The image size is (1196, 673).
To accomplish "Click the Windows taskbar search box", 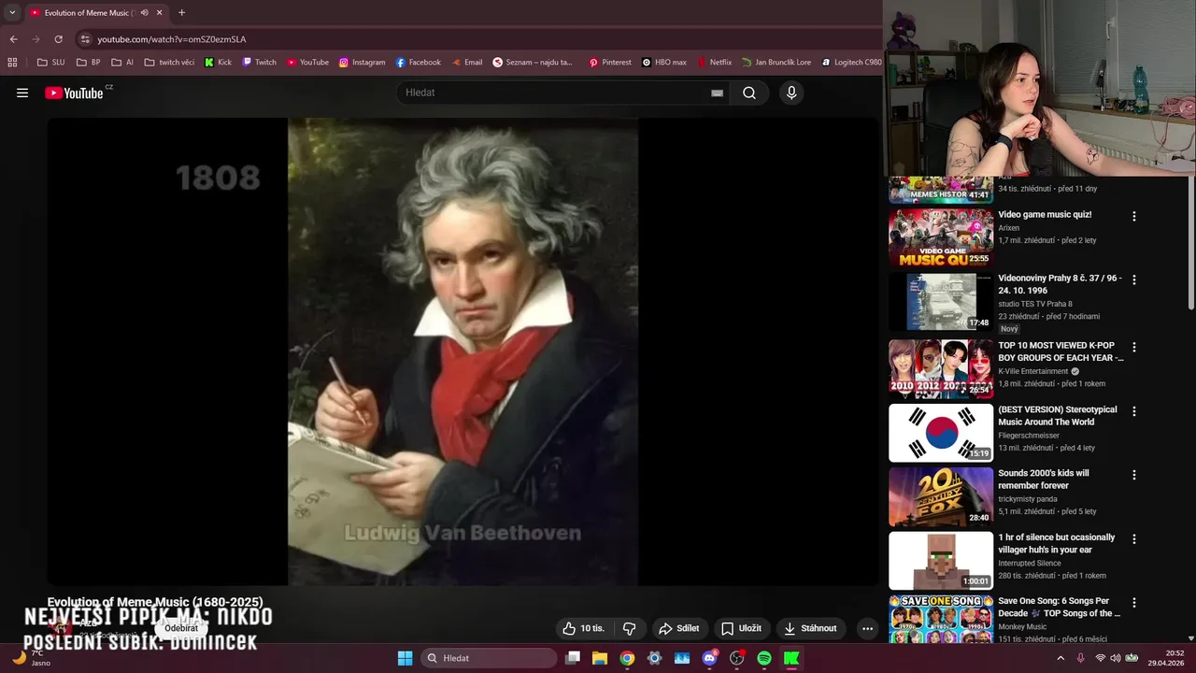I will click(488, 658).
